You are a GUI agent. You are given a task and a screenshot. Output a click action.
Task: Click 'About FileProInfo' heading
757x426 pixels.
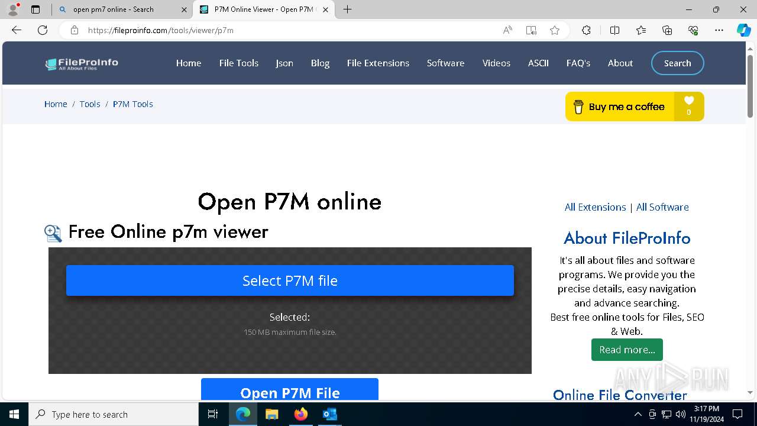(x=627, y=238)
